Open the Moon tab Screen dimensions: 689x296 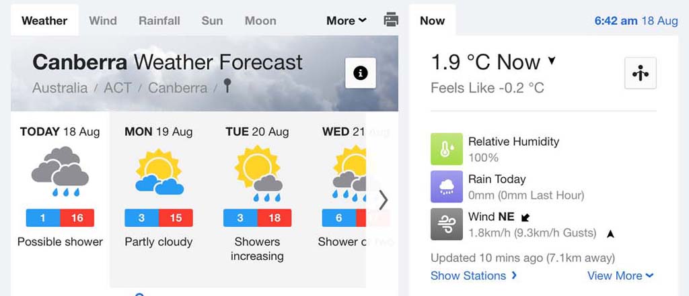(x=260, y=21)
